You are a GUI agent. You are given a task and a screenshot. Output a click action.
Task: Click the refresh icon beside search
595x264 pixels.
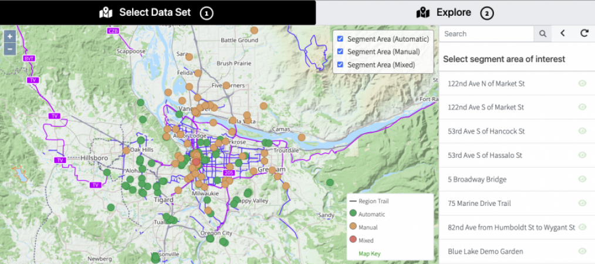point(584,33)
